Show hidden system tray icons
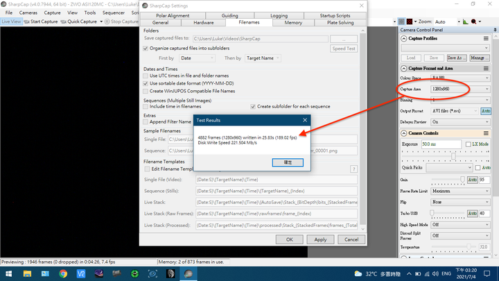The image size is (499, 281). point(409,273)
